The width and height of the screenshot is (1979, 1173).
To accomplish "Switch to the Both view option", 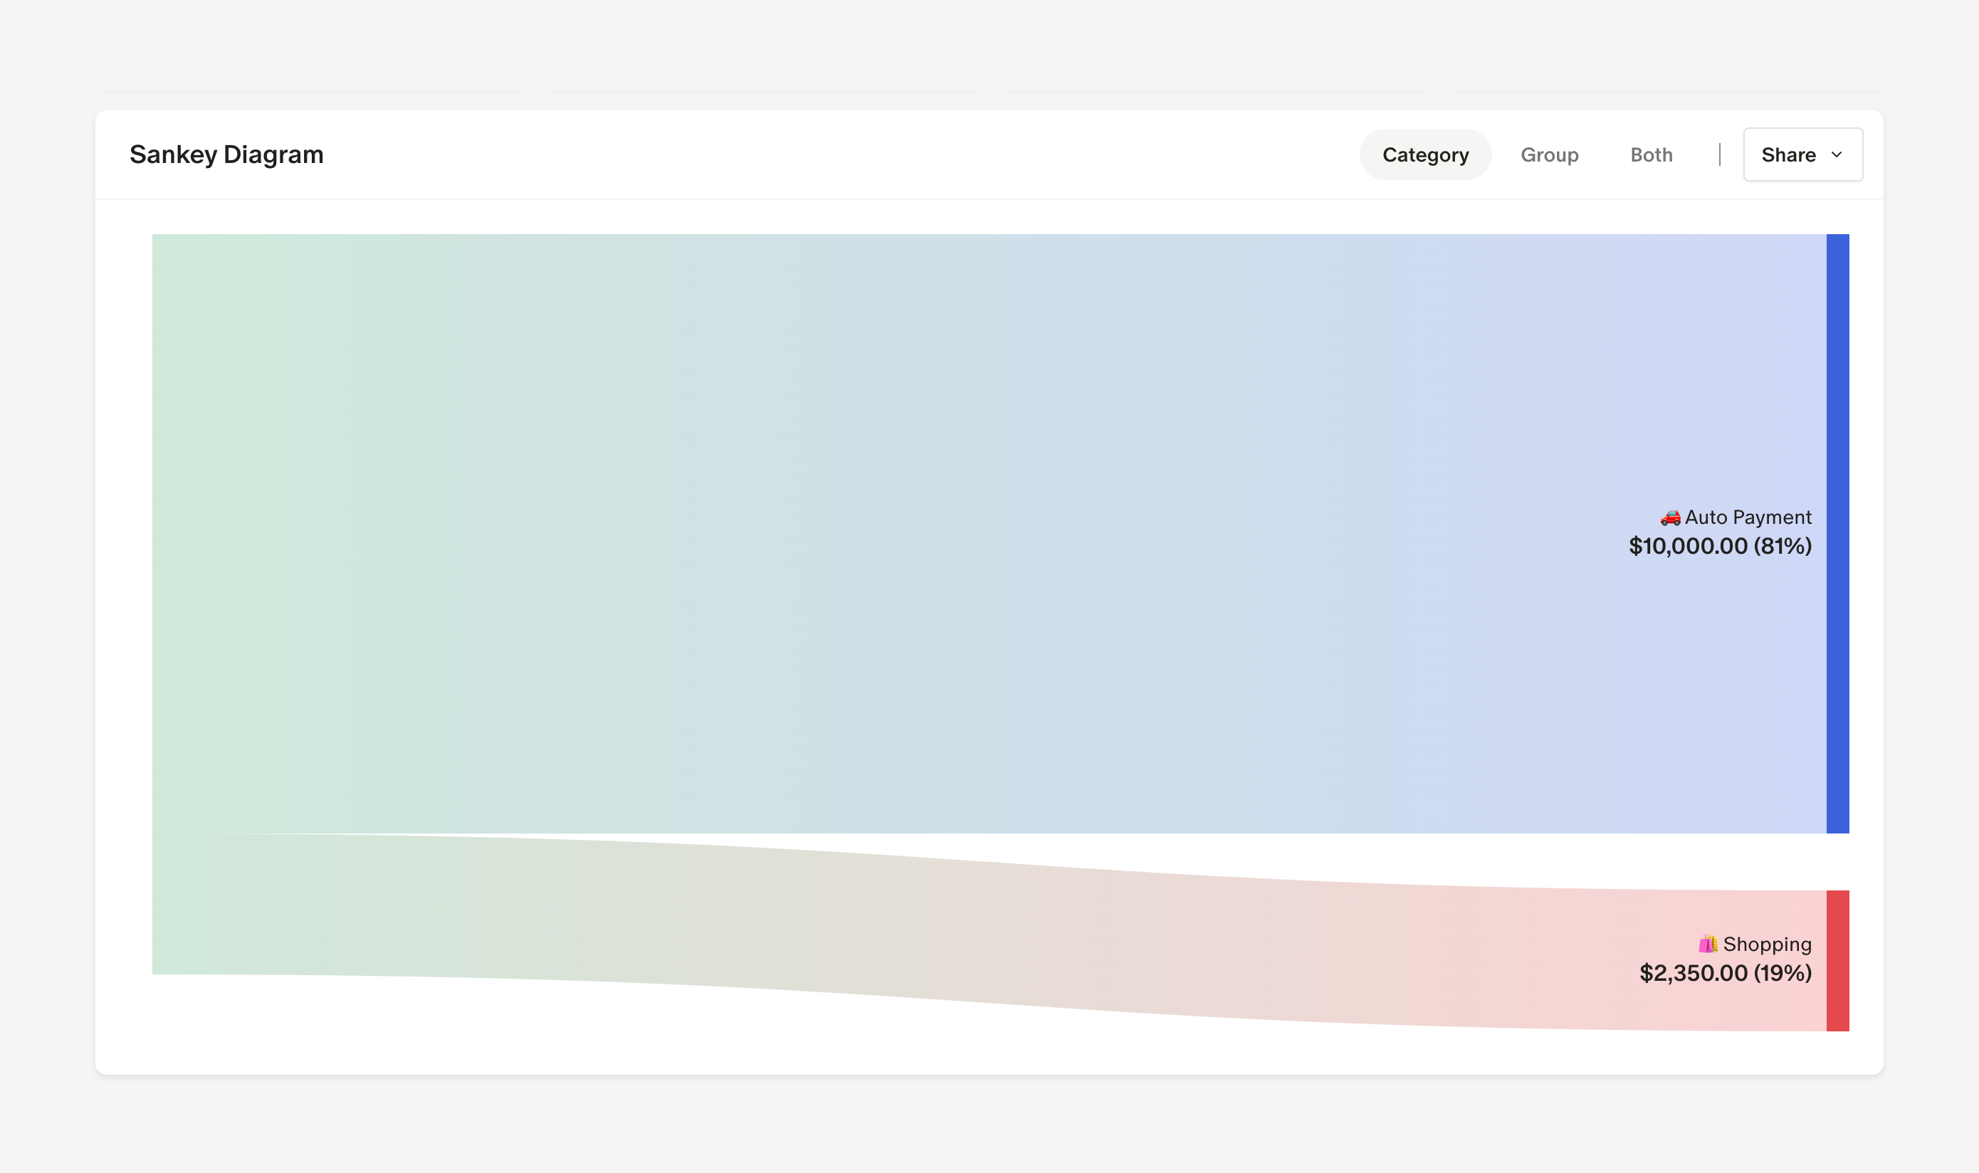I will click(1651, 155).
